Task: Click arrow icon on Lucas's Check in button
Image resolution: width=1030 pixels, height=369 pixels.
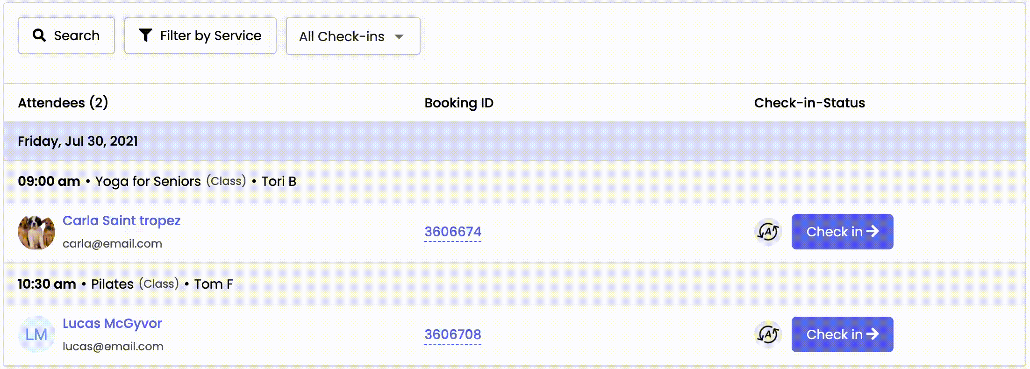Action: point(873,334)
